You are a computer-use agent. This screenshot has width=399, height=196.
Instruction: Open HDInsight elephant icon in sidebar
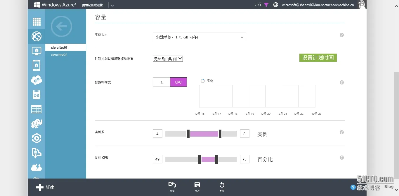(37, 123)
